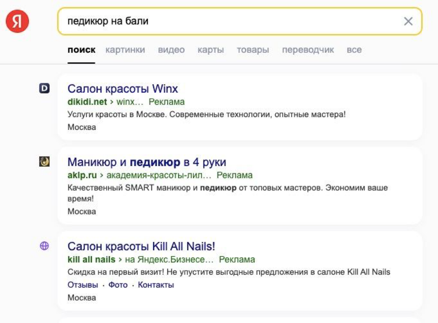This screenshot has height=323, width=438.
Task: Click the aklp.ru favicon icon
Action: [x=44, y=162]
